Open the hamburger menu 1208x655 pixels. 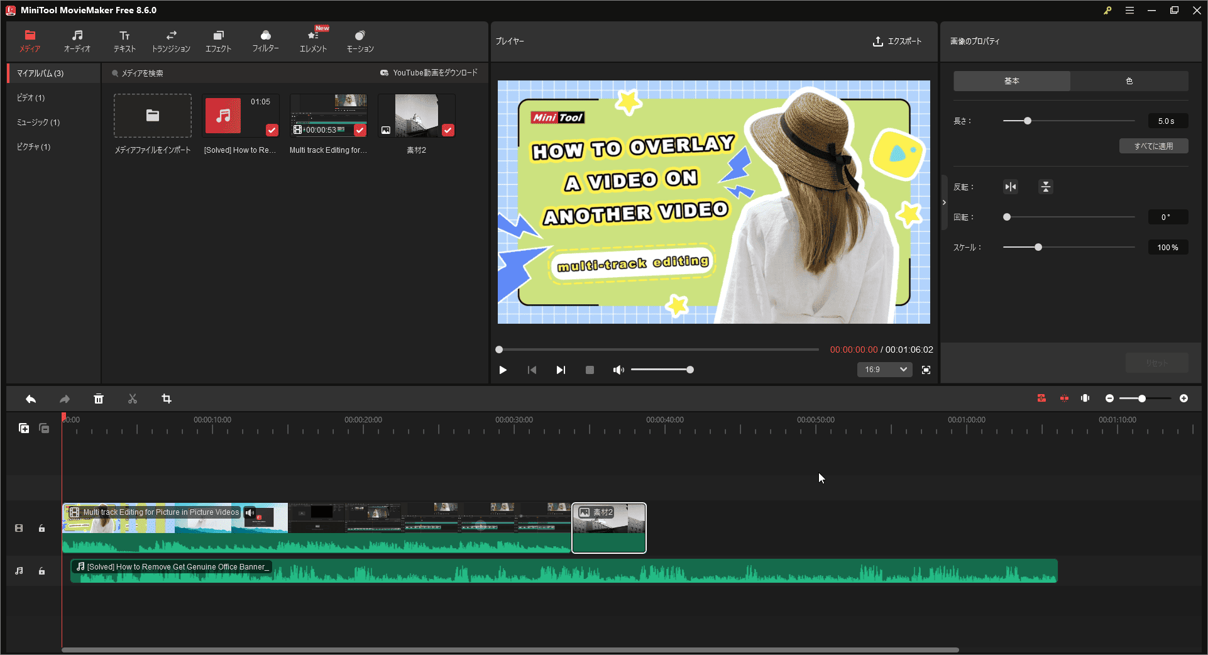(1129, 10)
